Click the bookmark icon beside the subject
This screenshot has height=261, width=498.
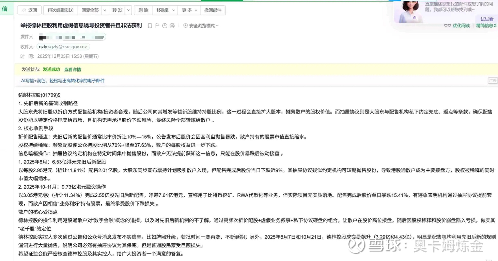[150, 25]
